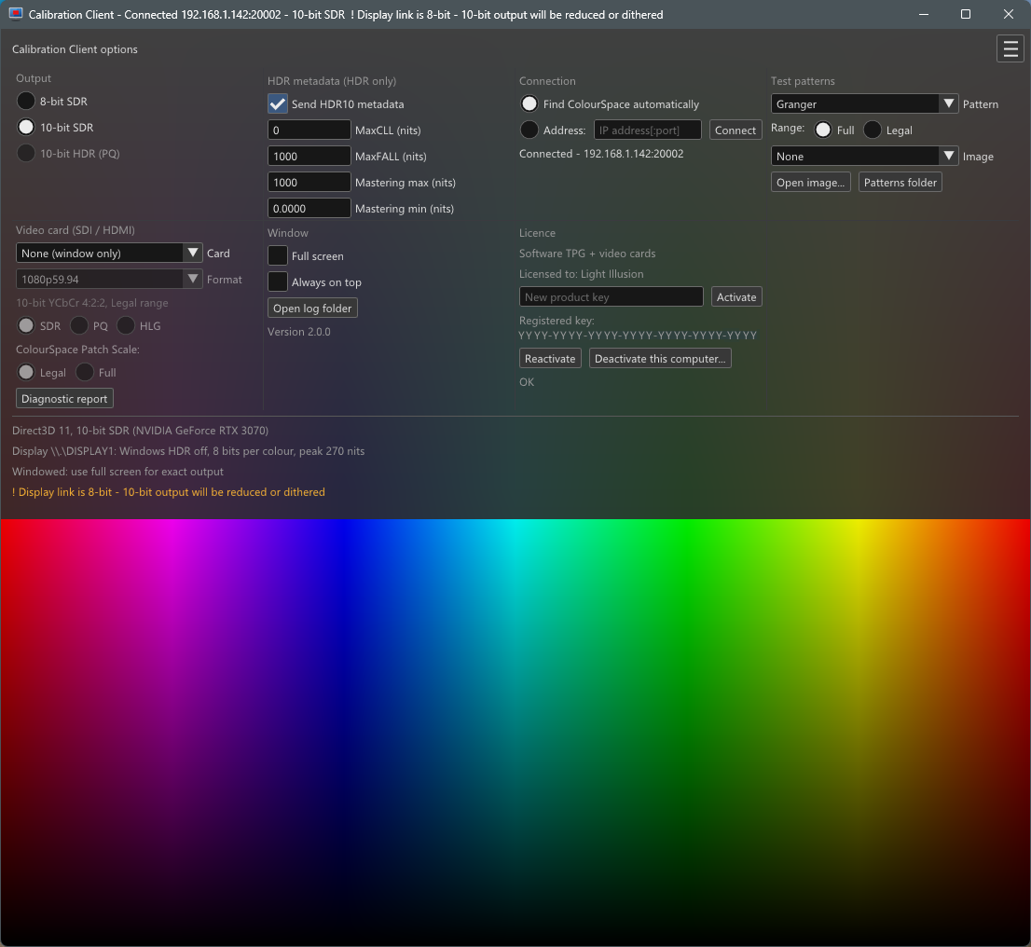Viewport: 1031px width, 947px height.
Task: Set ColourSpace Patch Scale to Legal
Action: tap(26, 372)
